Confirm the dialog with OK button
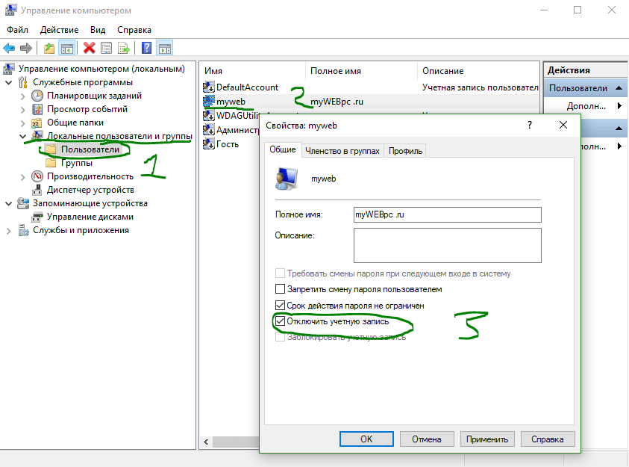 366,439
